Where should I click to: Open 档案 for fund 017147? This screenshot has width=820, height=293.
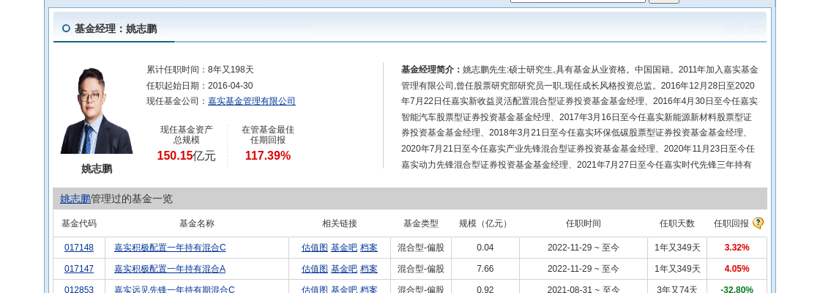coord(369,269)
